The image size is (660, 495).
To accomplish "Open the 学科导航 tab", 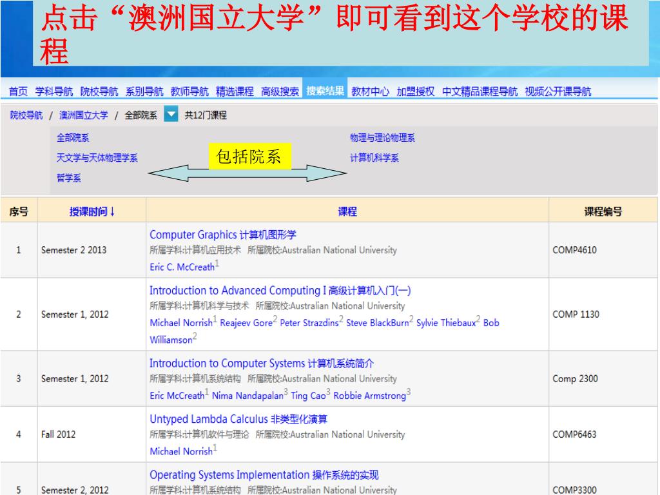I will click(54, 92).
